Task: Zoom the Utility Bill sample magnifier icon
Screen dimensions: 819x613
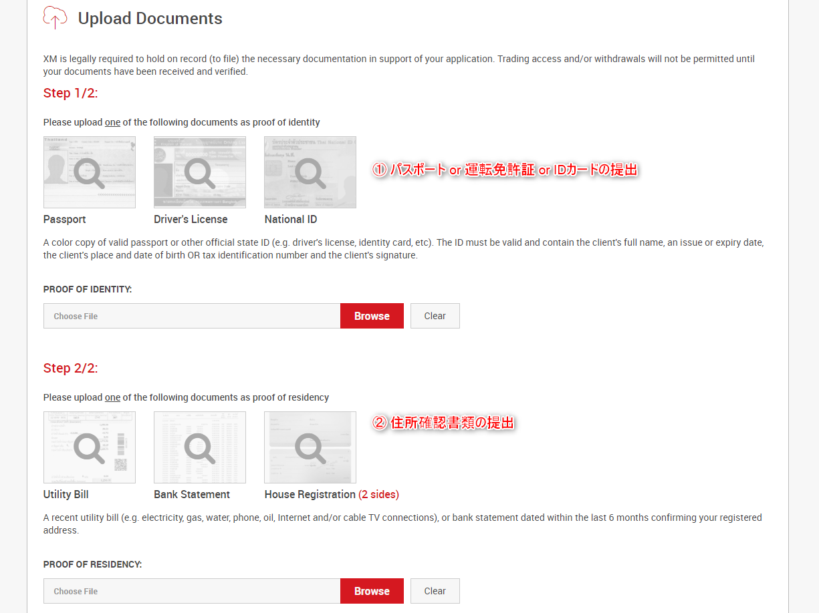Action: coord(90,447)
